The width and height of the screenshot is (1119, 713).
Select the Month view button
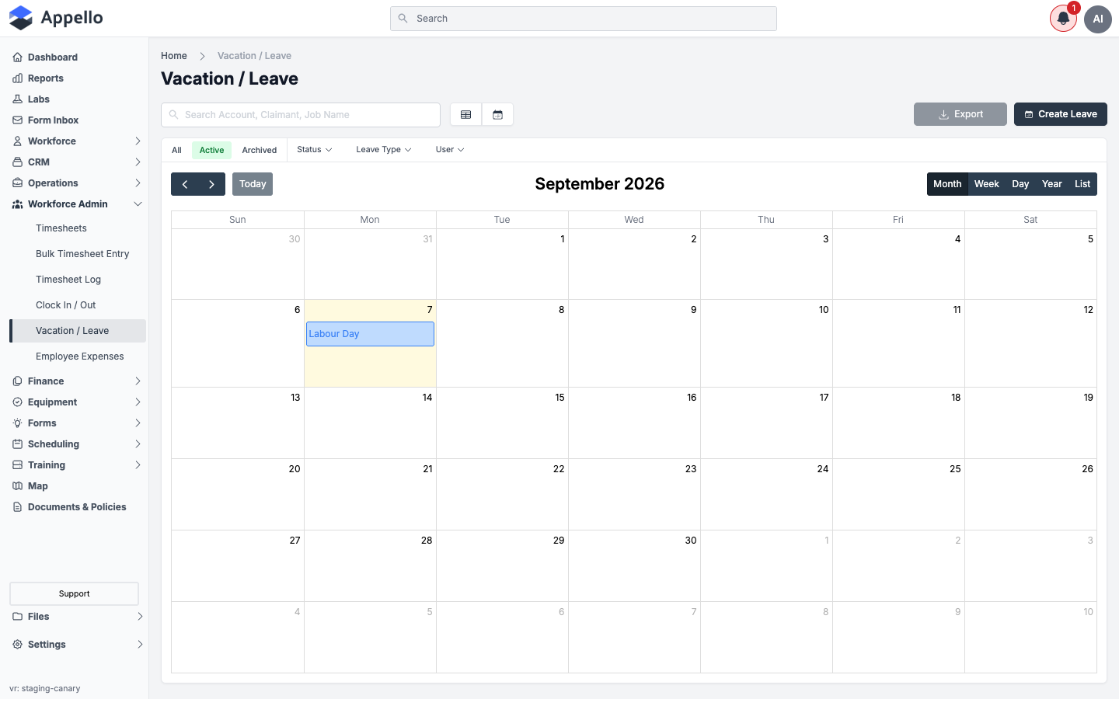[947, 184]
